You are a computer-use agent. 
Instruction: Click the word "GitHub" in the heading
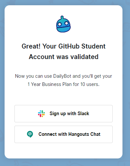[69, 46]
